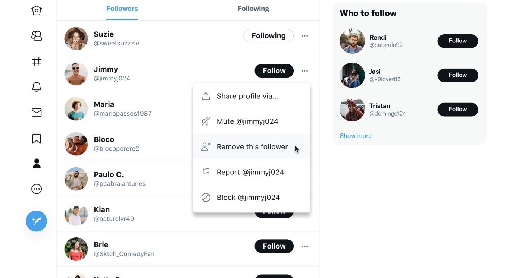Click the Show more link
The image size is (506, 278).
point(356,136)
